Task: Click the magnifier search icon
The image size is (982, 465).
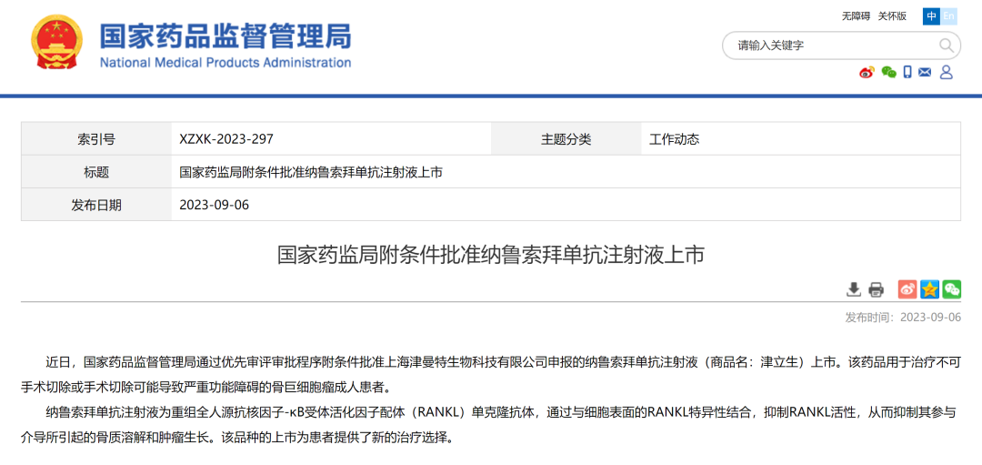Action: coord(946,45)
